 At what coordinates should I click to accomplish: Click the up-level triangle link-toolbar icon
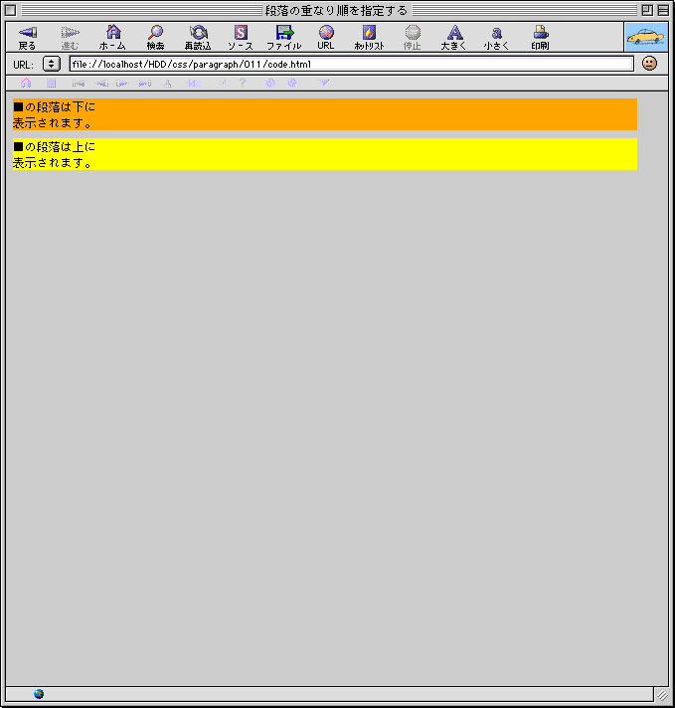[x=168, y=84]
